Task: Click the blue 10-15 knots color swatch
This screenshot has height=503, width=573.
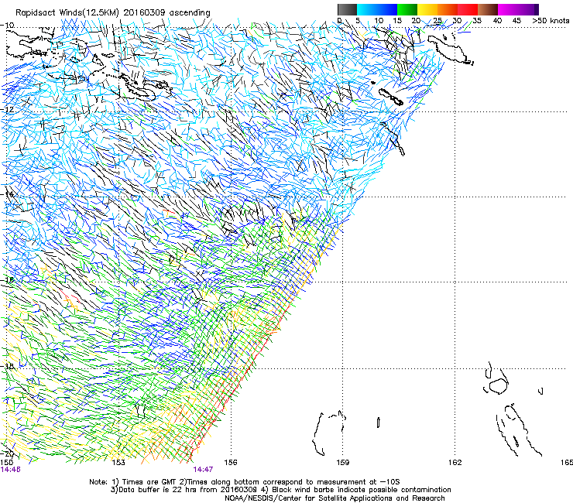Action: click(x=387, y=9)
